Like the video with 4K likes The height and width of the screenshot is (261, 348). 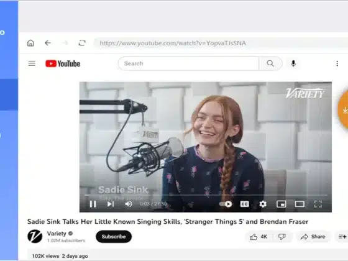[259, 237]
